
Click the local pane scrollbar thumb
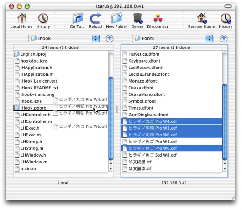(x=111, y=119)
